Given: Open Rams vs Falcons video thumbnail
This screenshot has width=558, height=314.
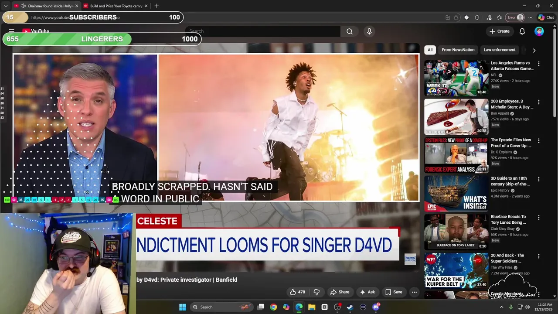Looking at the screenshot, I should point(456,78).
